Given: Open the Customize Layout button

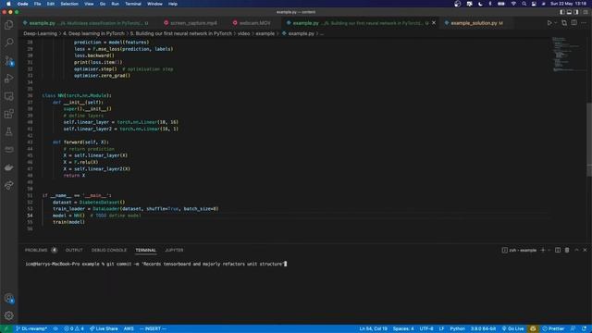Looking at the screenshot, I should 585,12.
